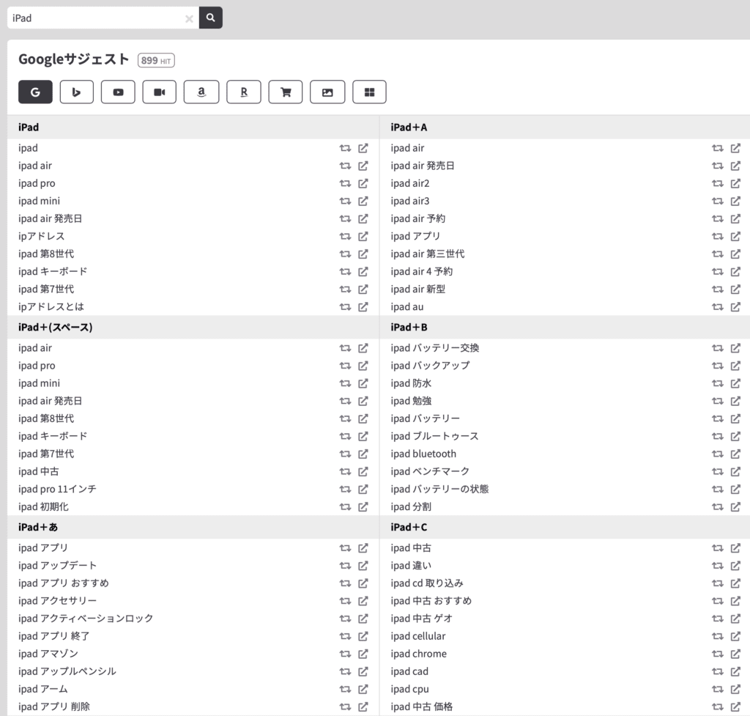The width and height of the screenshot is (750, 716).
Task: Re-search keyword 'ipad 違い'
Action: coord(717,566)
